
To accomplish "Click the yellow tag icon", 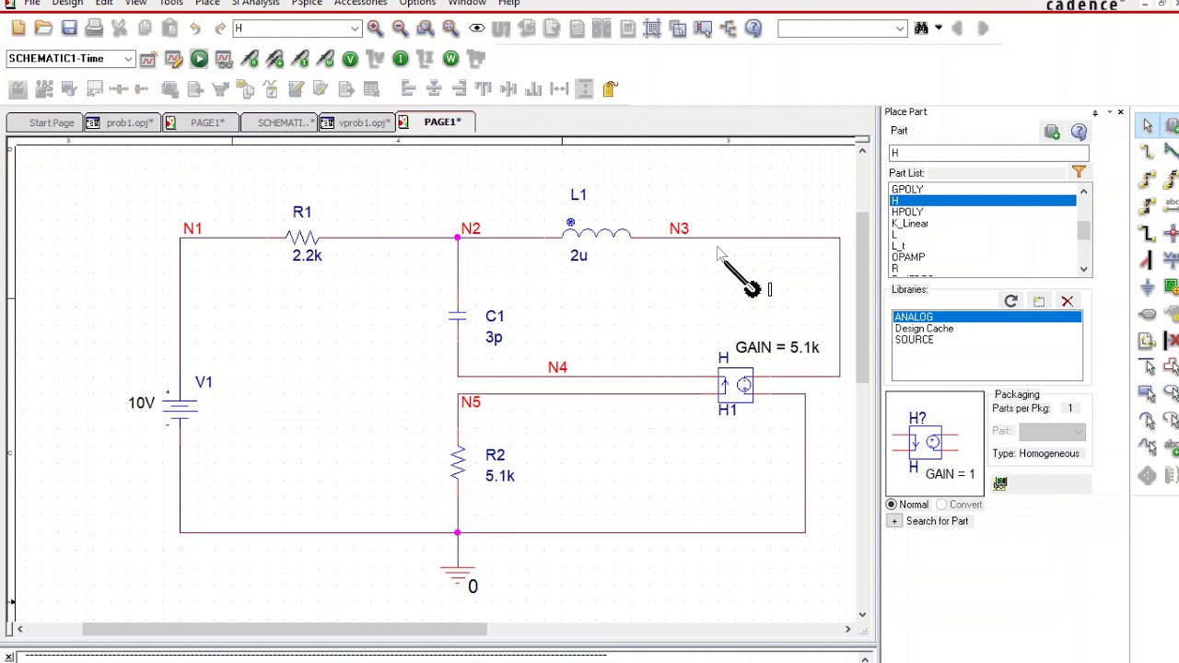I will (x=610, y=88).
